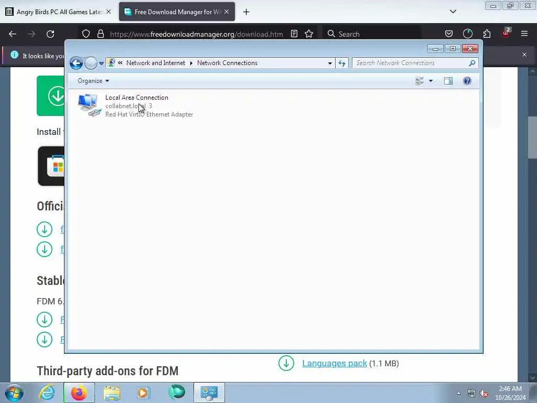Open the Languages pack link
Image resolution: width=537 pixels, height=403 pixels.
(334, 363)
